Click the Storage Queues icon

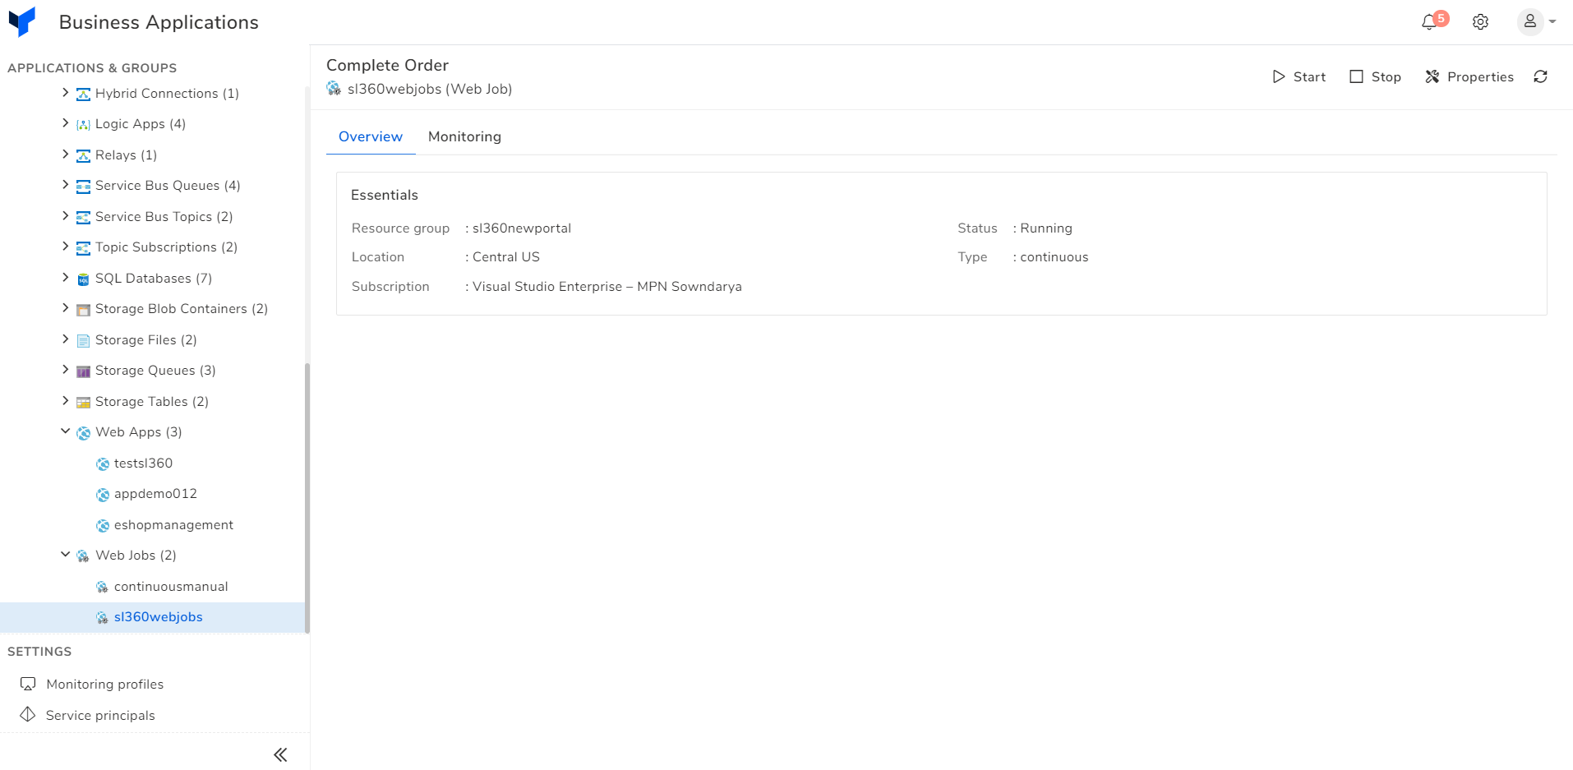coord(83,371)
